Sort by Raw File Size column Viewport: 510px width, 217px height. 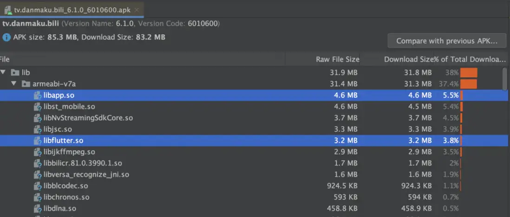[x=337, y=59]
